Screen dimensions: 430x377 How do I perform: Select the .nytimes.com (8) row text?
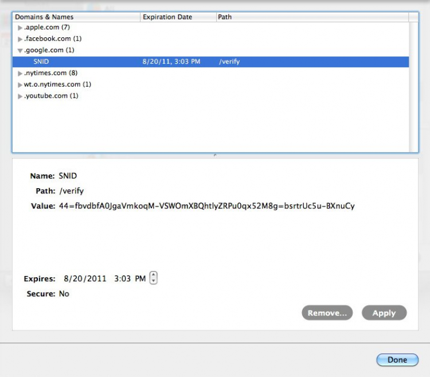[50, 73]
